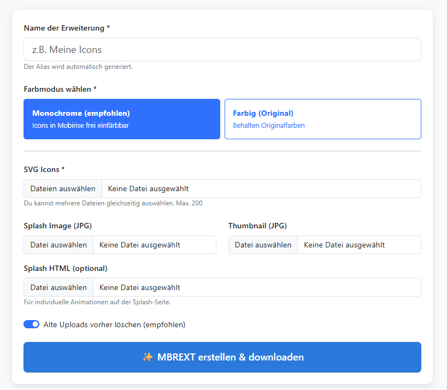
Task: Click 'Keine Datei ausgewählt' beside SVG Icons
Action: pyautogui.click(x=148, y=188)
